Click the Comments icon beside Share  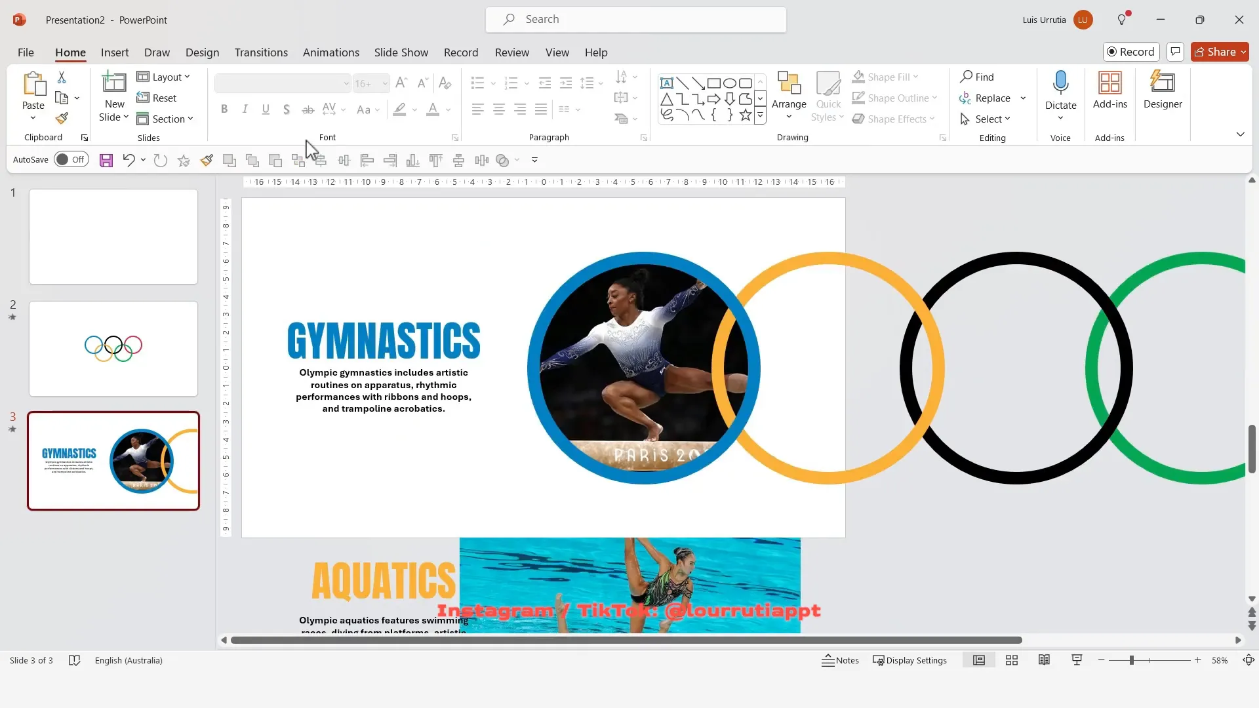tap(1175, 52)
